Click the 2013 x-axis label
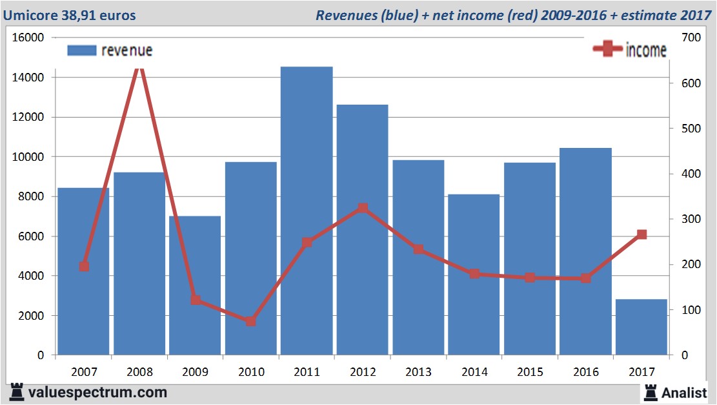Viewport: 717px width, 405px height. coord(418,371)
